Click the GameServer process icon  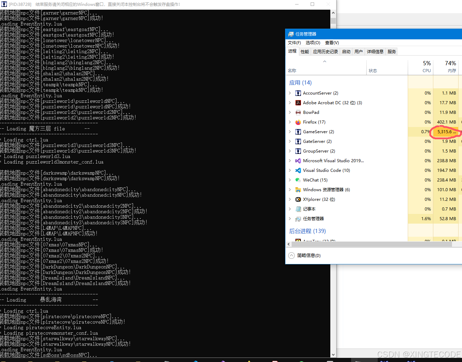(298, 132)
